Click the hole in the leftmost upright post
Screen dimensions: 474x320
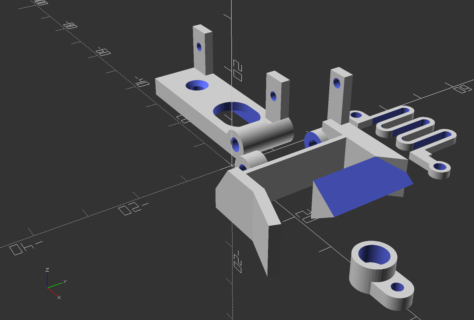coord(199,47)
